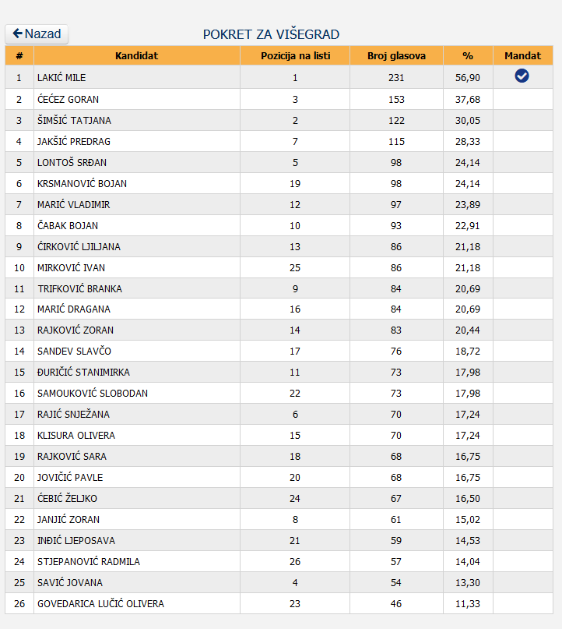Select the ĆEĆEZ GORAN candidate row

pyautogui.click(x=279, y=99)
